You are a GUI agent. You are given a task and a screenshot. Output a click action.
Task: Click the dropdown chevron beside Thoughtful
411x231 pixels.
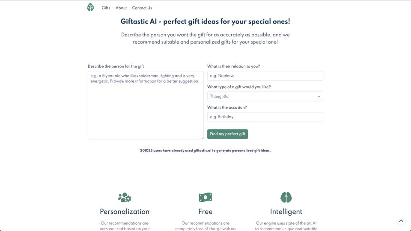319,97
